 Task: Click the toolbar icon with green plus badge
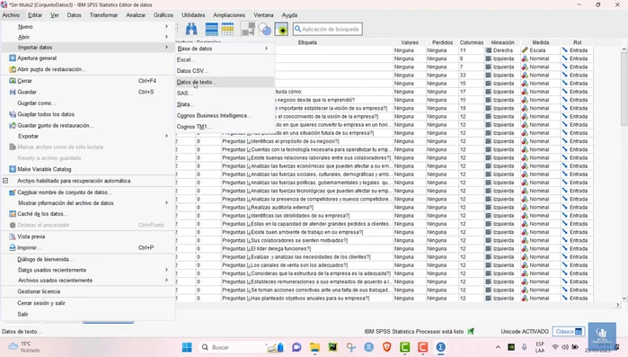(x=281, y=29)
